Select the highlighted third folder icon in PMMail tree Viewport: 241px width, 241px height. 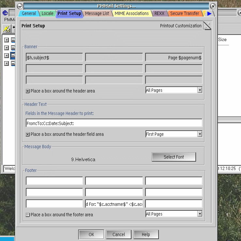pos(13,56)
